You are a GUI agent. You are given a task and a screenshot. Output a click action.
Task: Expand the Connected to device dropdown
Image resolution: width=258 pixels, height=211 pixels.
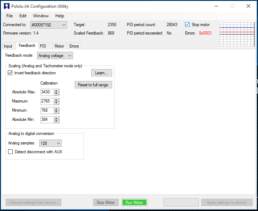pos(49,25)
